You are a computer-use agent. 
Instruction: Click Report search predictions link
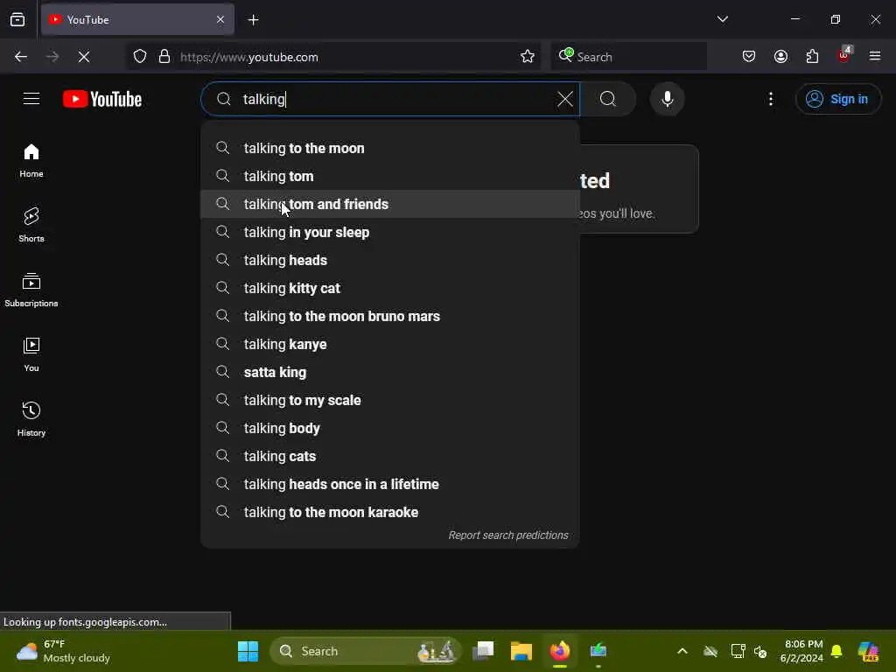[508, 535]
